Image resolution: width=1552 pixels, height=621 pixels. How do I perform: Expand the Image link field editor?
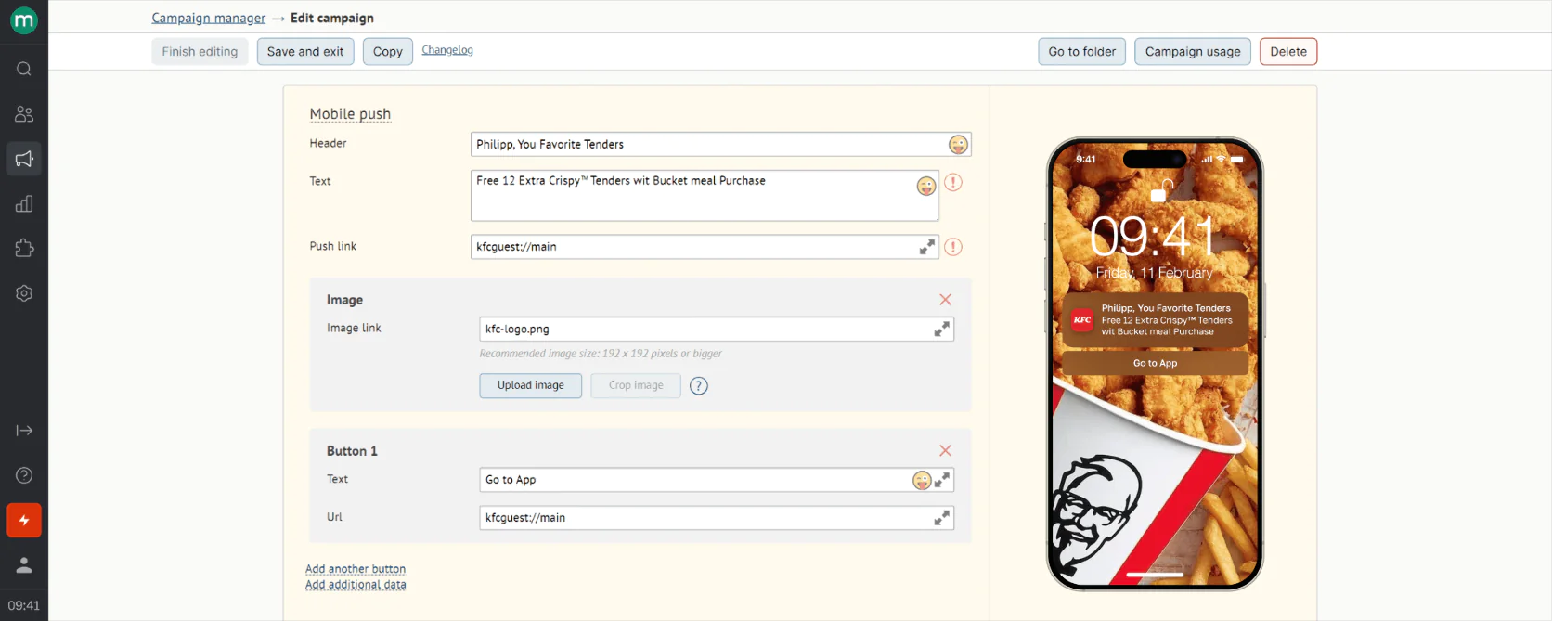coord(941,330)
